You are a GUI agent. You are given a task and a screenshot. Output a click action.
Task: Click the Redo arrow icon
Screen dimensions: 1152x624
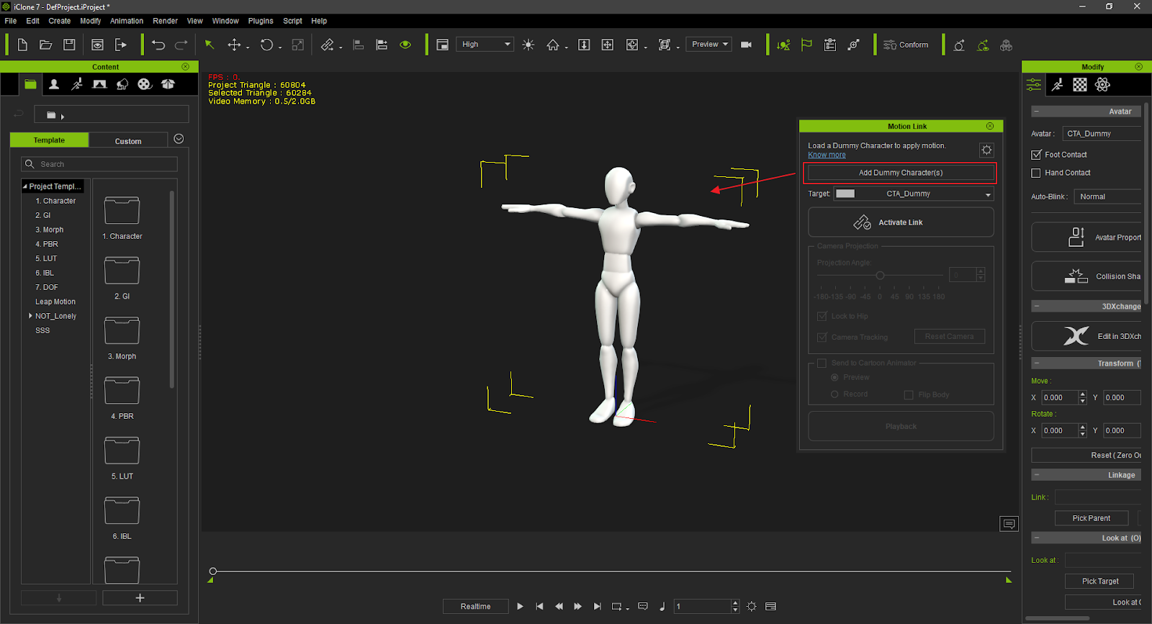(181, 45)
